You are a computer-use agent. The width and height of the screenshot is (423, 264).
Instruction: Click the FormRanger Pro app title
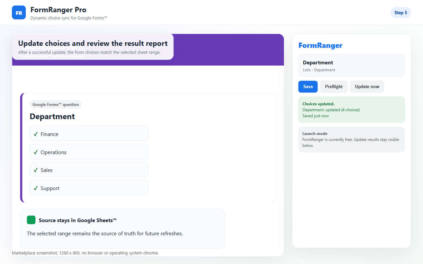click(x=58, y=10)
